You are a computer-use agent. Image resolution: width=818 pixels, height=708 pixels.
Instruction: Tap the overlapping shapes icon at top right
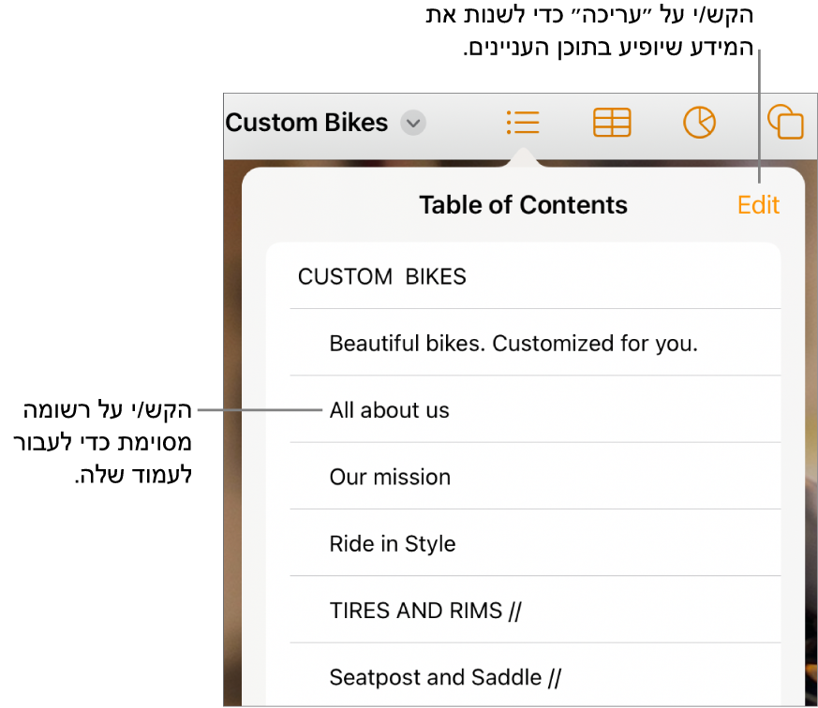click(787, 123)
